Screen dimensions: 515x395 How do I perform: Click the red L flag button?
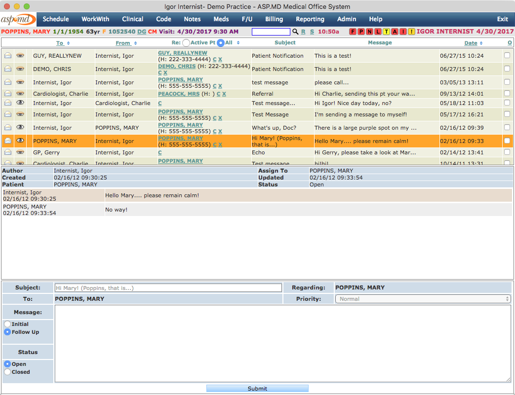(378, 32)
